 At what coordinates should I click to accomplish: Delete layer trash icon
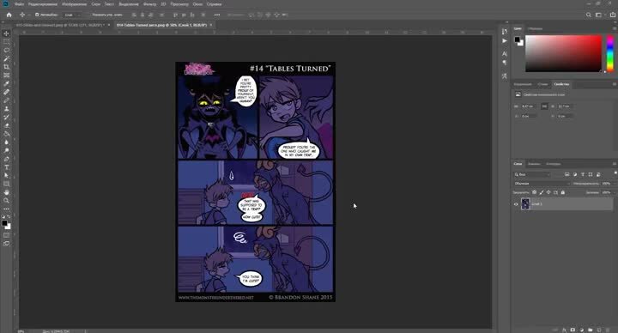tap(609, 330)
